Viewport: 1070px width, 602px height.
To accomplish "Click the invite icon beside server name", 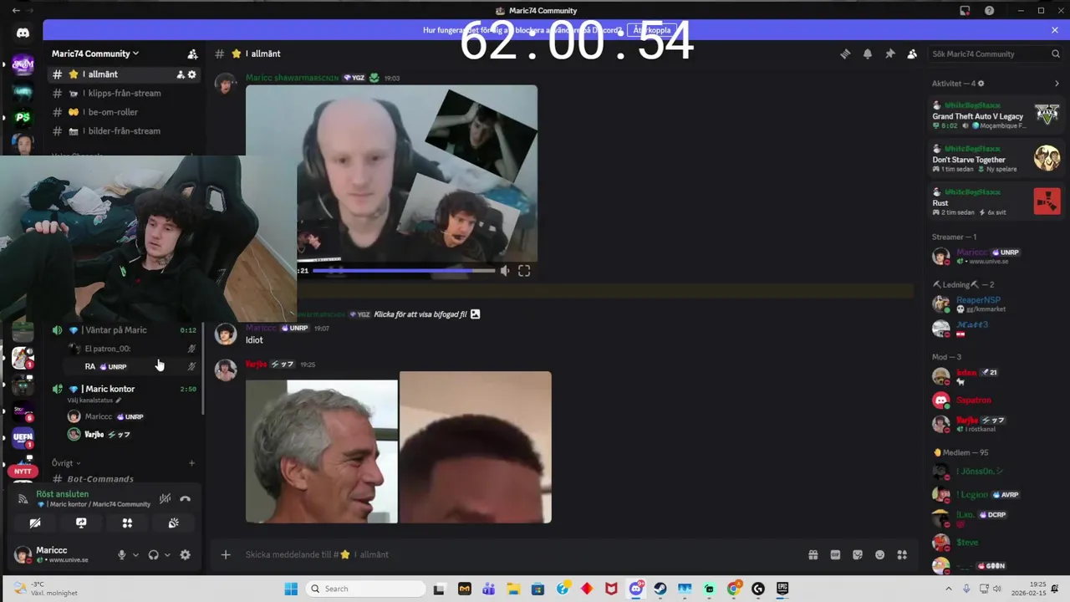I will point(192,54).
